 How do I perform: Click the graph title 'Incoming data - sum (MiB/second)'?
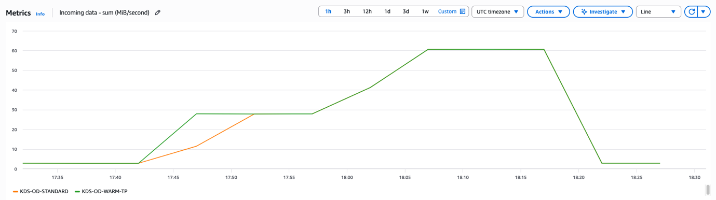point(104,12)
